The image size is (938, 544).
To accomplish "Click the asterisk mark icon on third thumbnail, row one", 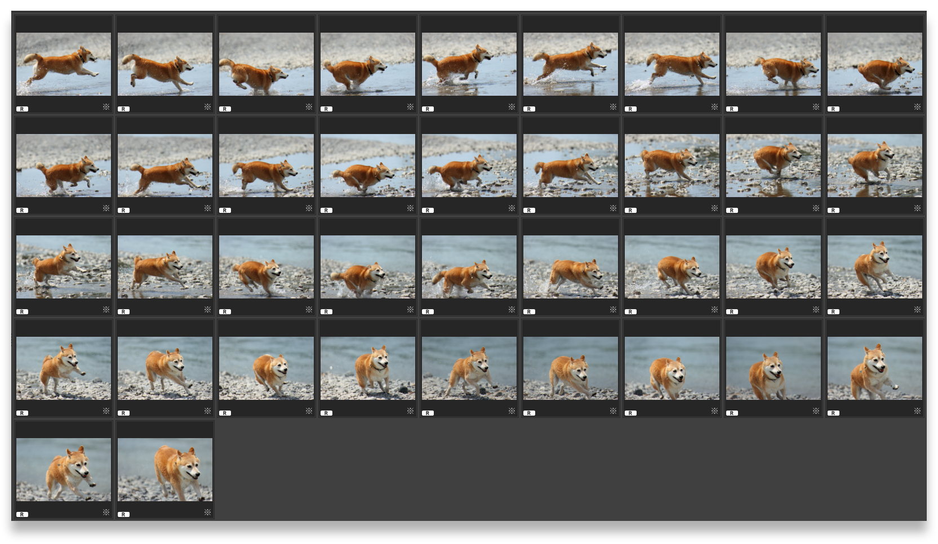I will pyautogui.click(x=309, y=106).
